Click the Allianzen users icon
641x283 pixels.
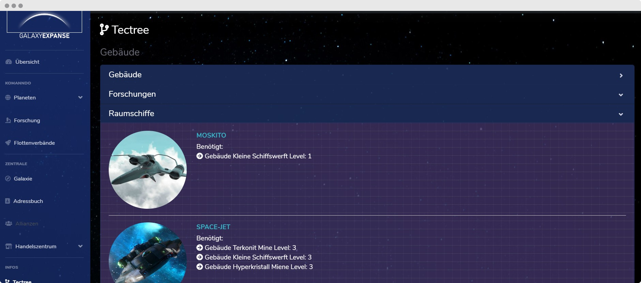pyautogui.click(x=9, y=223)
